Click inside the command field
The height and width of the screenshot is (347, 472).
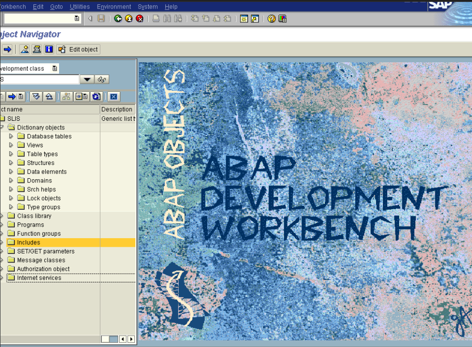[x=39, y=19]
